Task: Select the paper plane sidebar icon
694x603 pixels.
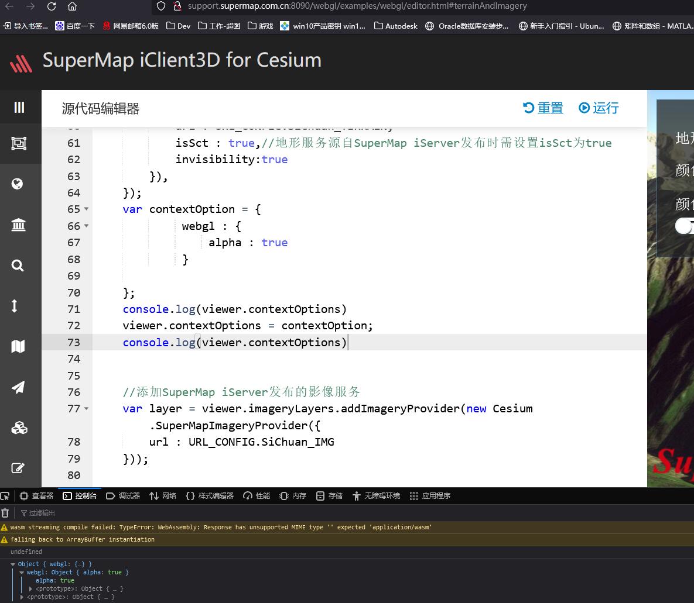Action: pyautogui.click(x=18, y=387)
